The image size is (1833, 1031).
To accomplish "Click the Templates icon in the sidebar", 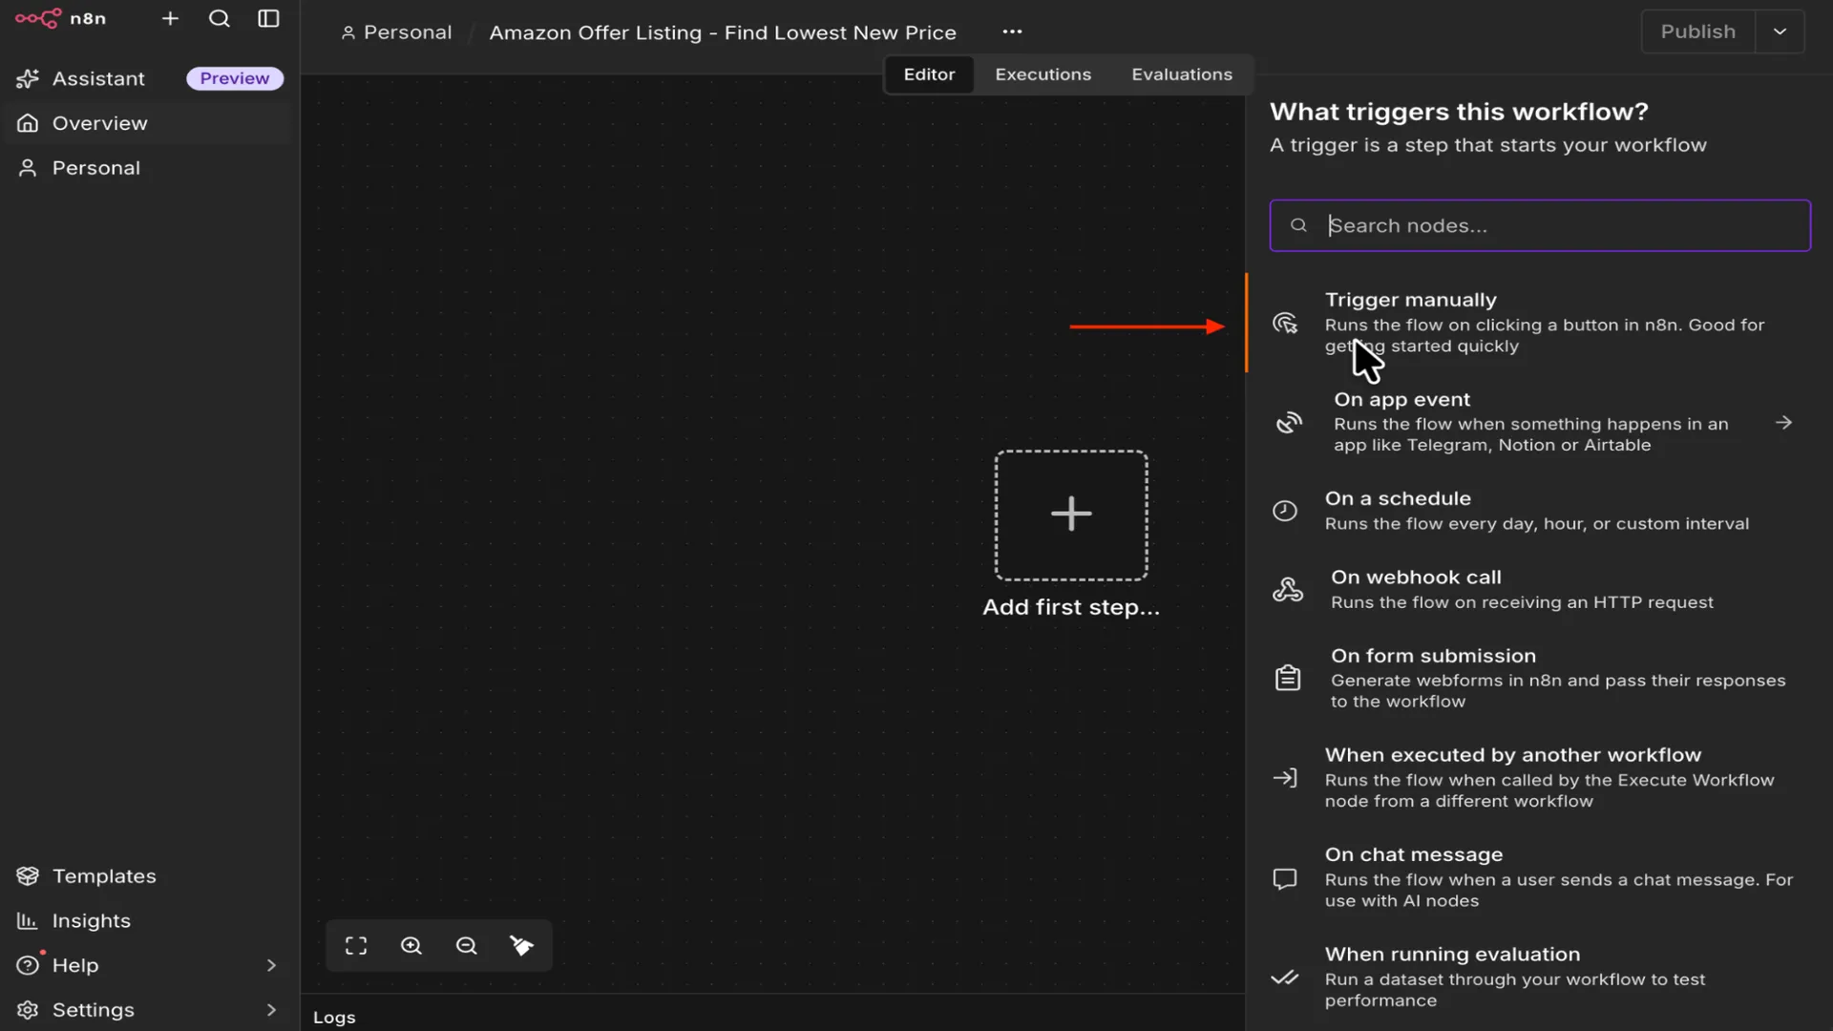I will (x=28, y=875).
